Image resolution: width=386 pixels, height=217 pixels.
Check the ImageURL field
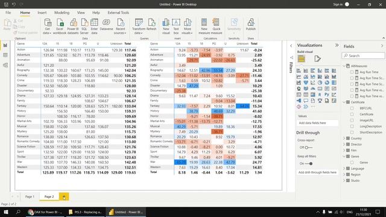(x=352, y=121)
